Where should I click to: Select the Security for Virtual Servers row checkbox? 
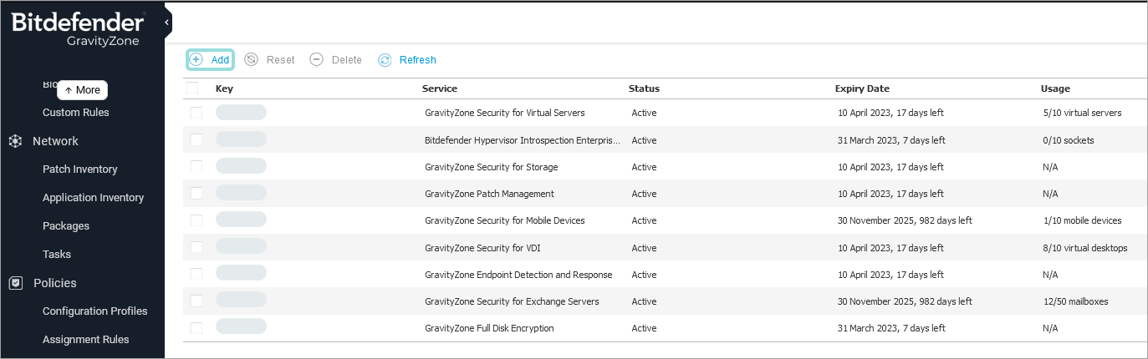coord(196,113)
